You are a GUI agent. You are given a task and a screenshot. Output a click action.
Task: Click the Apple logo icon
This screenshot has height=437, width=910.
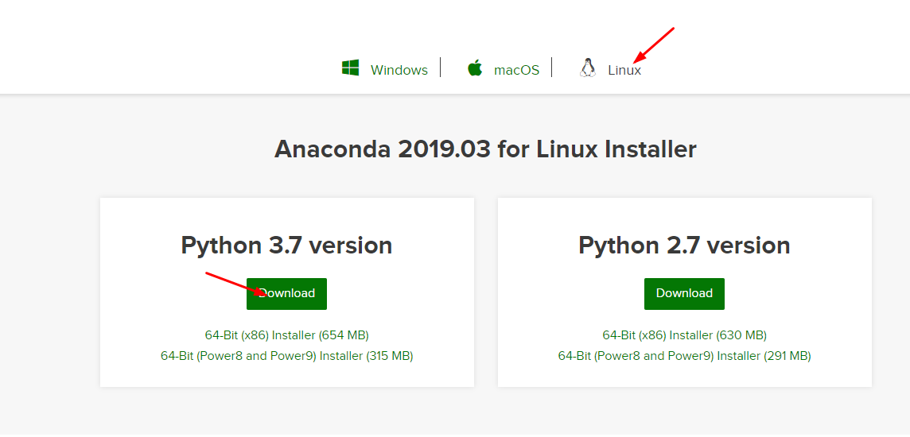(475, 68)
